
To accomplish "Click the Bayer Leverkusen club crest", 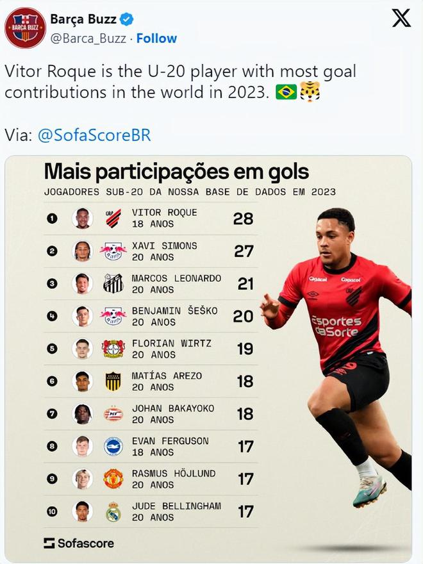I will (x=113, y=349).
